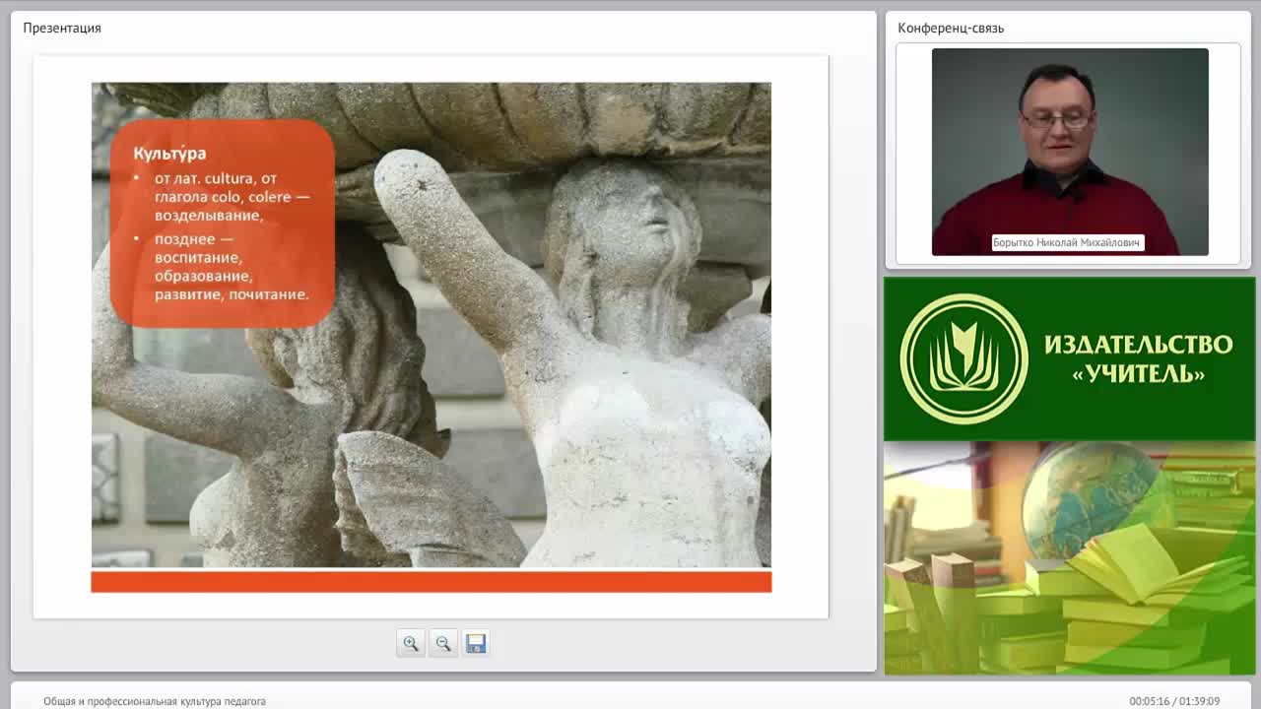Click webinar title Общая и профессиональная культура педагога
Screen dimensions: 1261x709
coord(155,701)
